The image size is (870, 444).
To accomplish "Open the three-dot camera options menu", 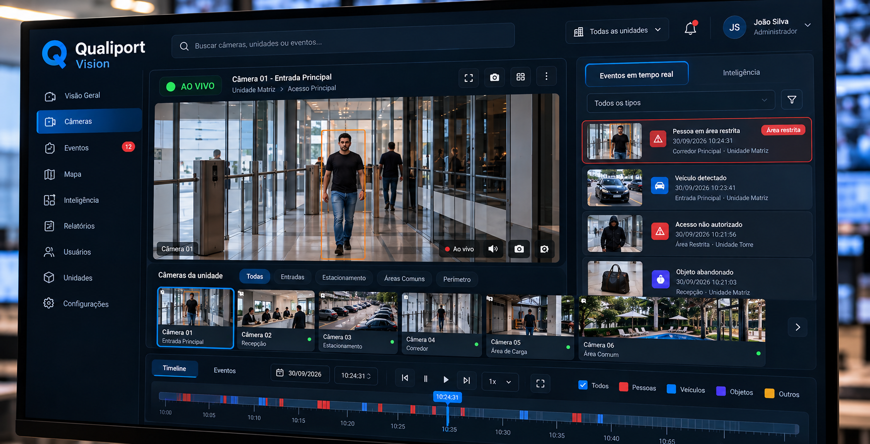I will pos(546,76).
